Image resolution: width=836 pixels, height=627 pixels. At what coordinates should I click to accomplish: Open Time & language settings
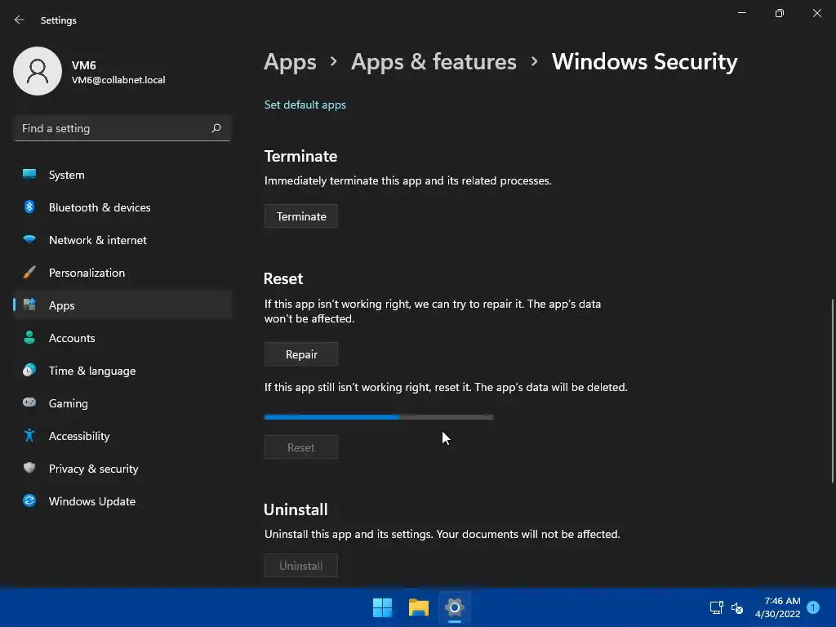click(123, 371)
